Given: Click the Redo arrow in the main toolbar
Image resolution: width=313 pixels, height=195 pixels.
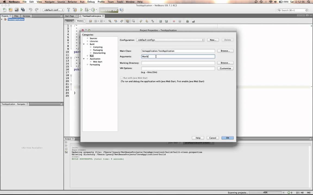Looking at the screenshot, I should coord(37,10).
